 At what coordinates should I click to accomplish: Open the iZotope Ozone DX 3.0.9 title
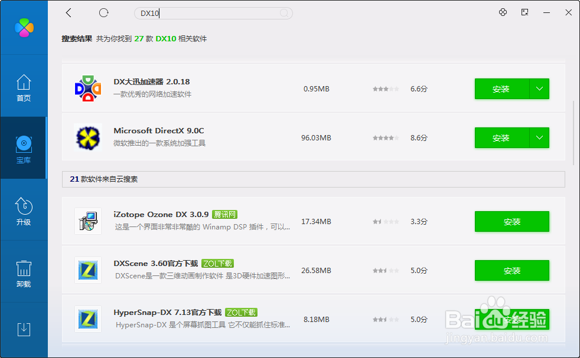point(161,215)
